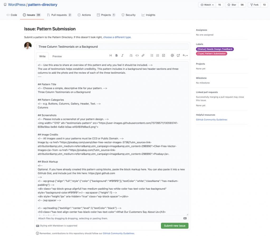View the 15 watchers count
Screen dimensions: 270x236
(219, 5)
